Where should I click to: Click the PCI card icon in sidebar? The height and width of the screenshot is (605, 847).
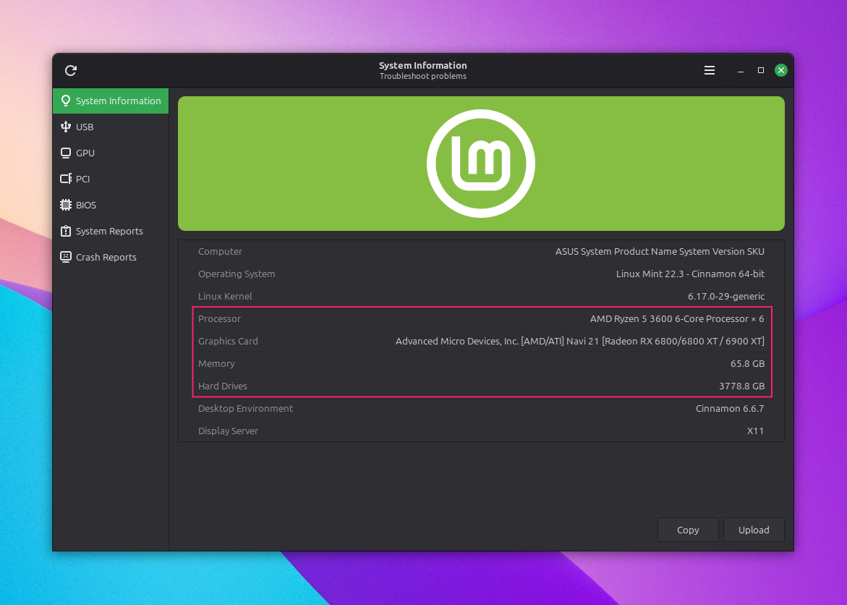pos(66,179)
